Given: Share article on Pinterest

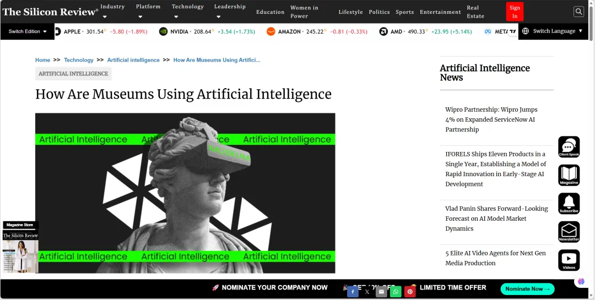Looking at the screenshot, I should click(x=410, y=292).
